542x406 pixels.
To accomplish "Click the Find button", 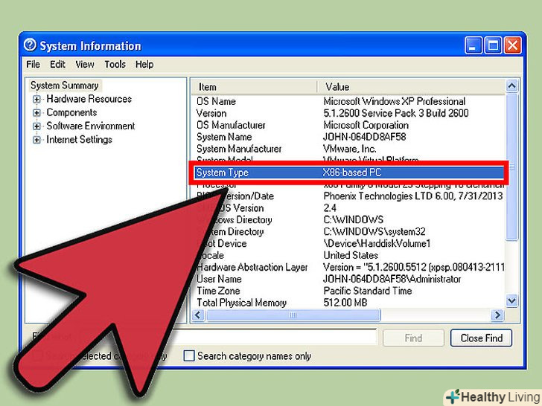I will point(413,338).
